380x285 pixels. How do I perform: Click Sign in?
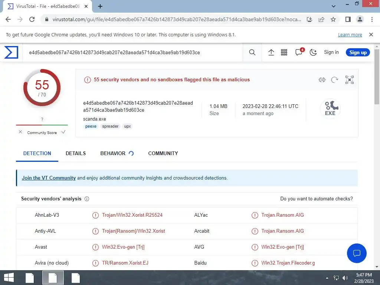331,52
